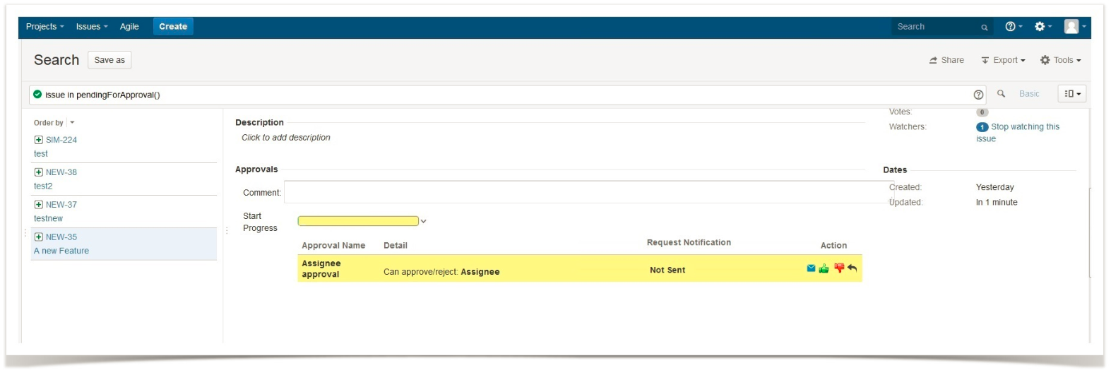Open the Export dropdown
1111x375 pixels.
pyautogui.click(x=1003, y=61)
